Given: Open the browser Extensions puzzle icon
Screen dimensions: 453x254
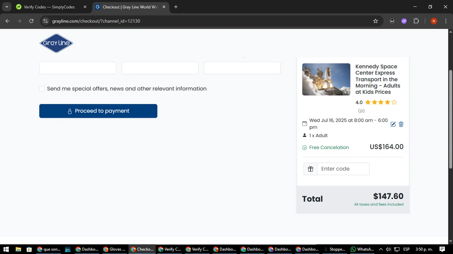Looking at the screenshot, I should [x=416, y=21].
